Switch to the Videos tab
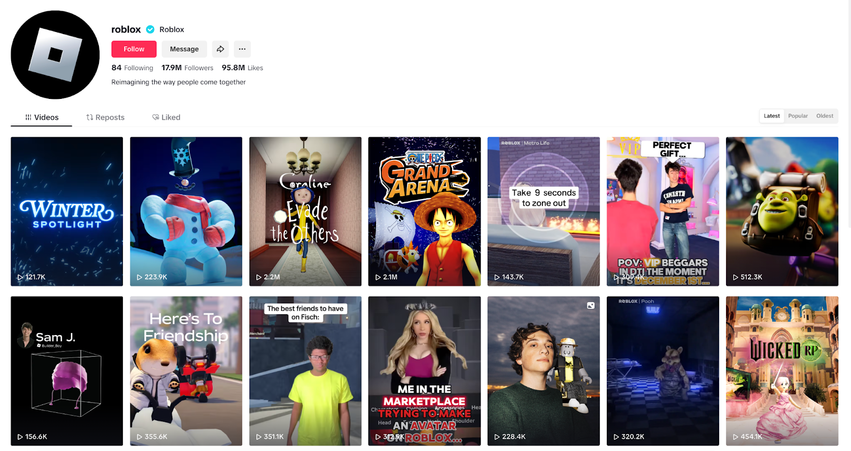This screenshot has width=851, height=451. (x=41, y=118)
